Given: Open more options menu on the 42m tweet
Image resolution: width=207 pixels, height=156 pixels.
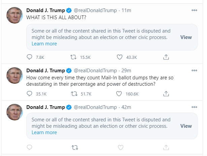Looking at the screenshot, I should [x=194, y=107].
